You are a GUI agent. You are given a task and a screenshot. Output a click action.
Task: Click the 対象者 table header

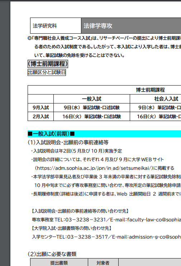click(x=103, y=263)
